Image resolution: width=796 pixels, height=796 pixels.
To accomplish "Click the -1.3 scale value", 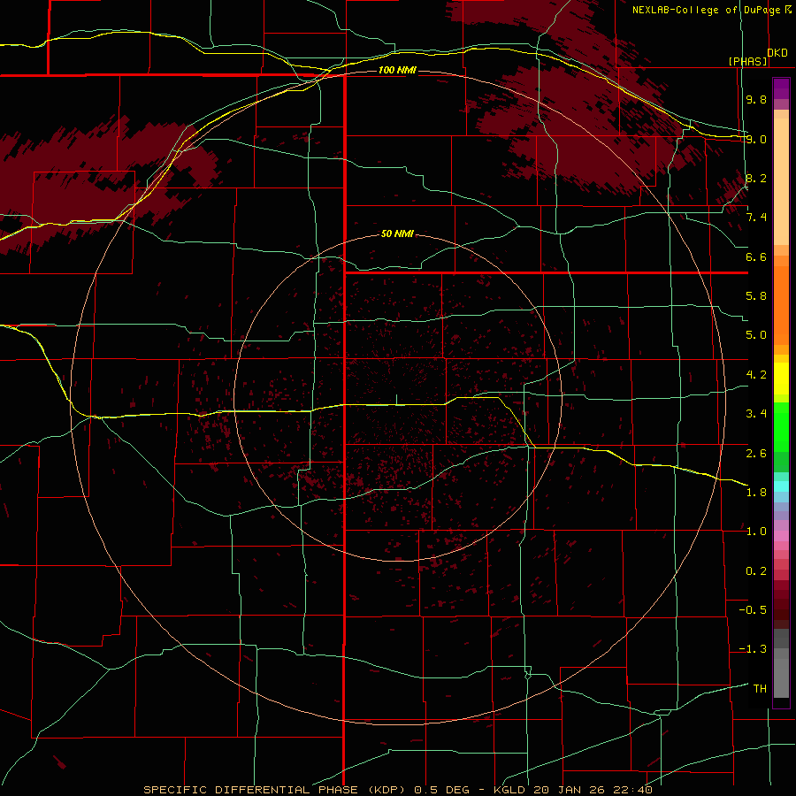I will [753, 649].
